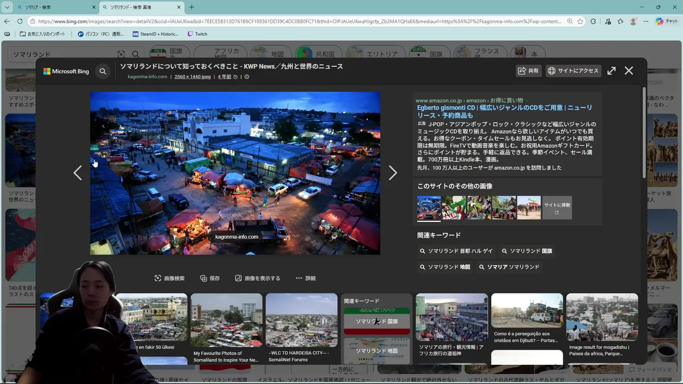Select site thumbnail with green-white flag
Screen dimensions: 683x384
click(x=454, y=207)
